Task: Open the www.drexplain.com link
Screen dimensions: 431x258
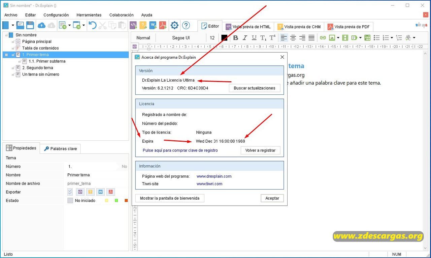Action: (x=214, y=176)
